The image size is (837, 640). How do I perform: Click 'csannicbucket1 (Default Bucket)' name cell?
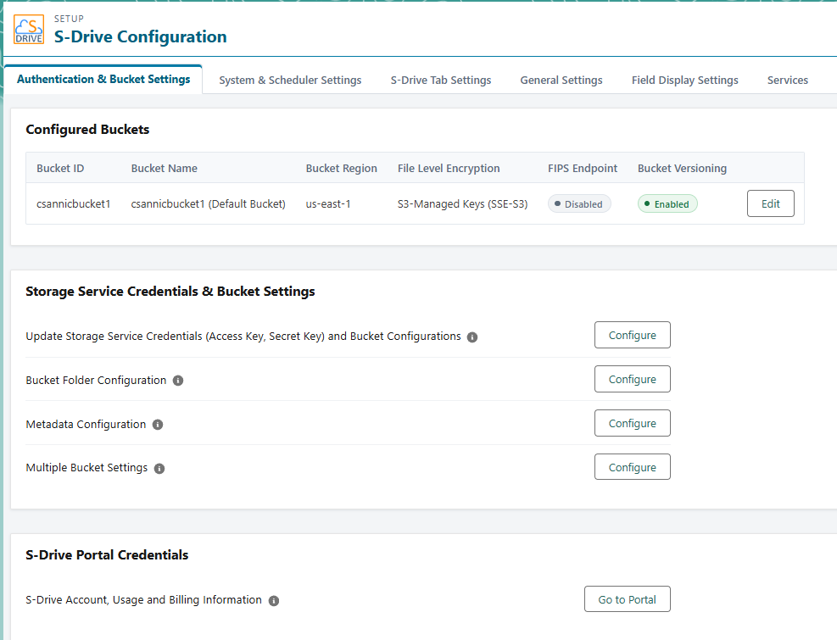(x=208, y=204)
